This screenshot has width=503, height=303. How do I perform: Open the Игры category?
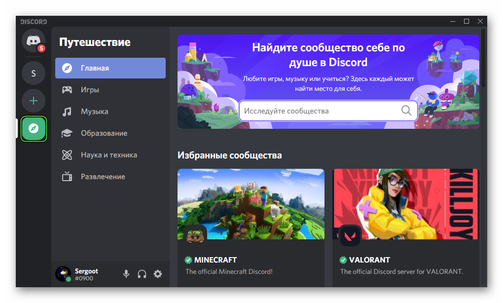coord(110,90)
